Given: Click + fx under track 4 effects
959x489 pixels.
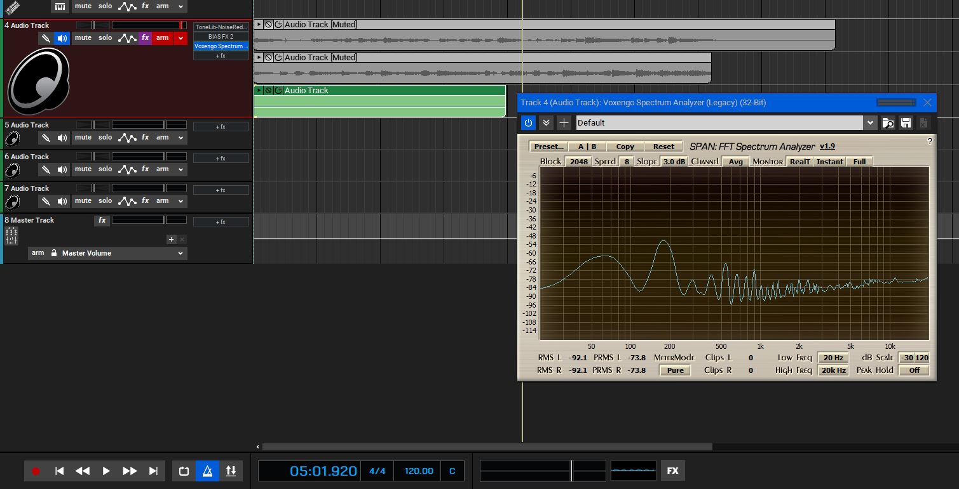Looking at the screenshot, I should (221, 56).
